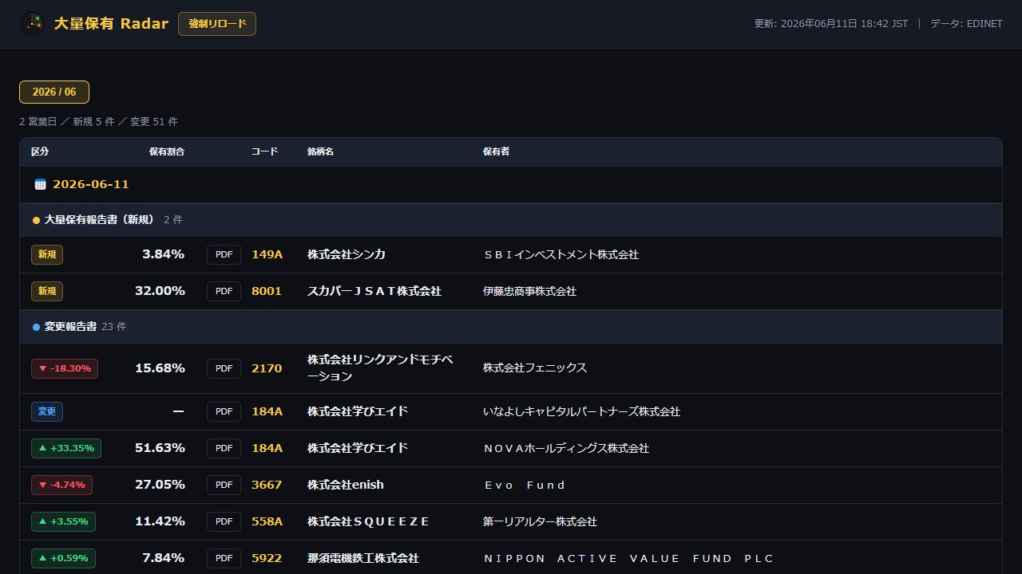Click the 大量保有 Radar title
1022x574 pixels.
(x=111, y=24)
